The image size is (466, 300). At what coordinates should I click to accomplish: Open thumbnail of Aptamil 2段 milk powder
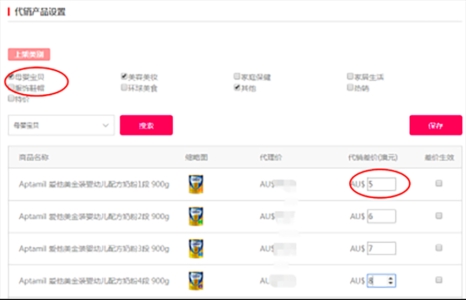coord(196,216)
